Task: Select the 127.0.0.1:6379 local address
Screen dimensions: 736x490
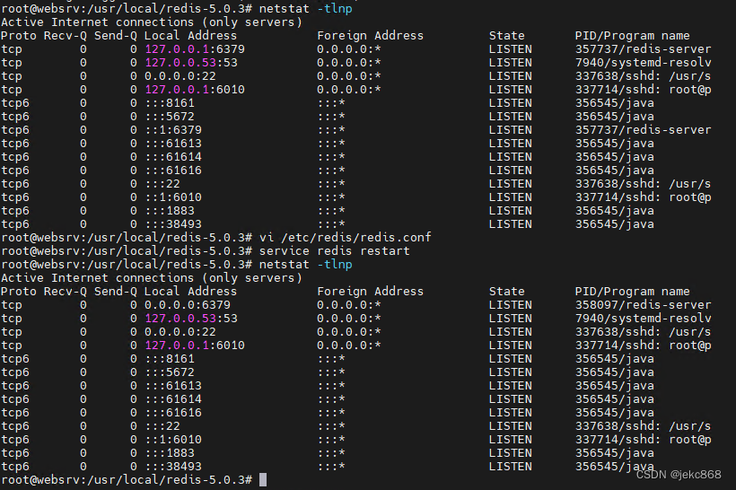Action: coord(195,49)
